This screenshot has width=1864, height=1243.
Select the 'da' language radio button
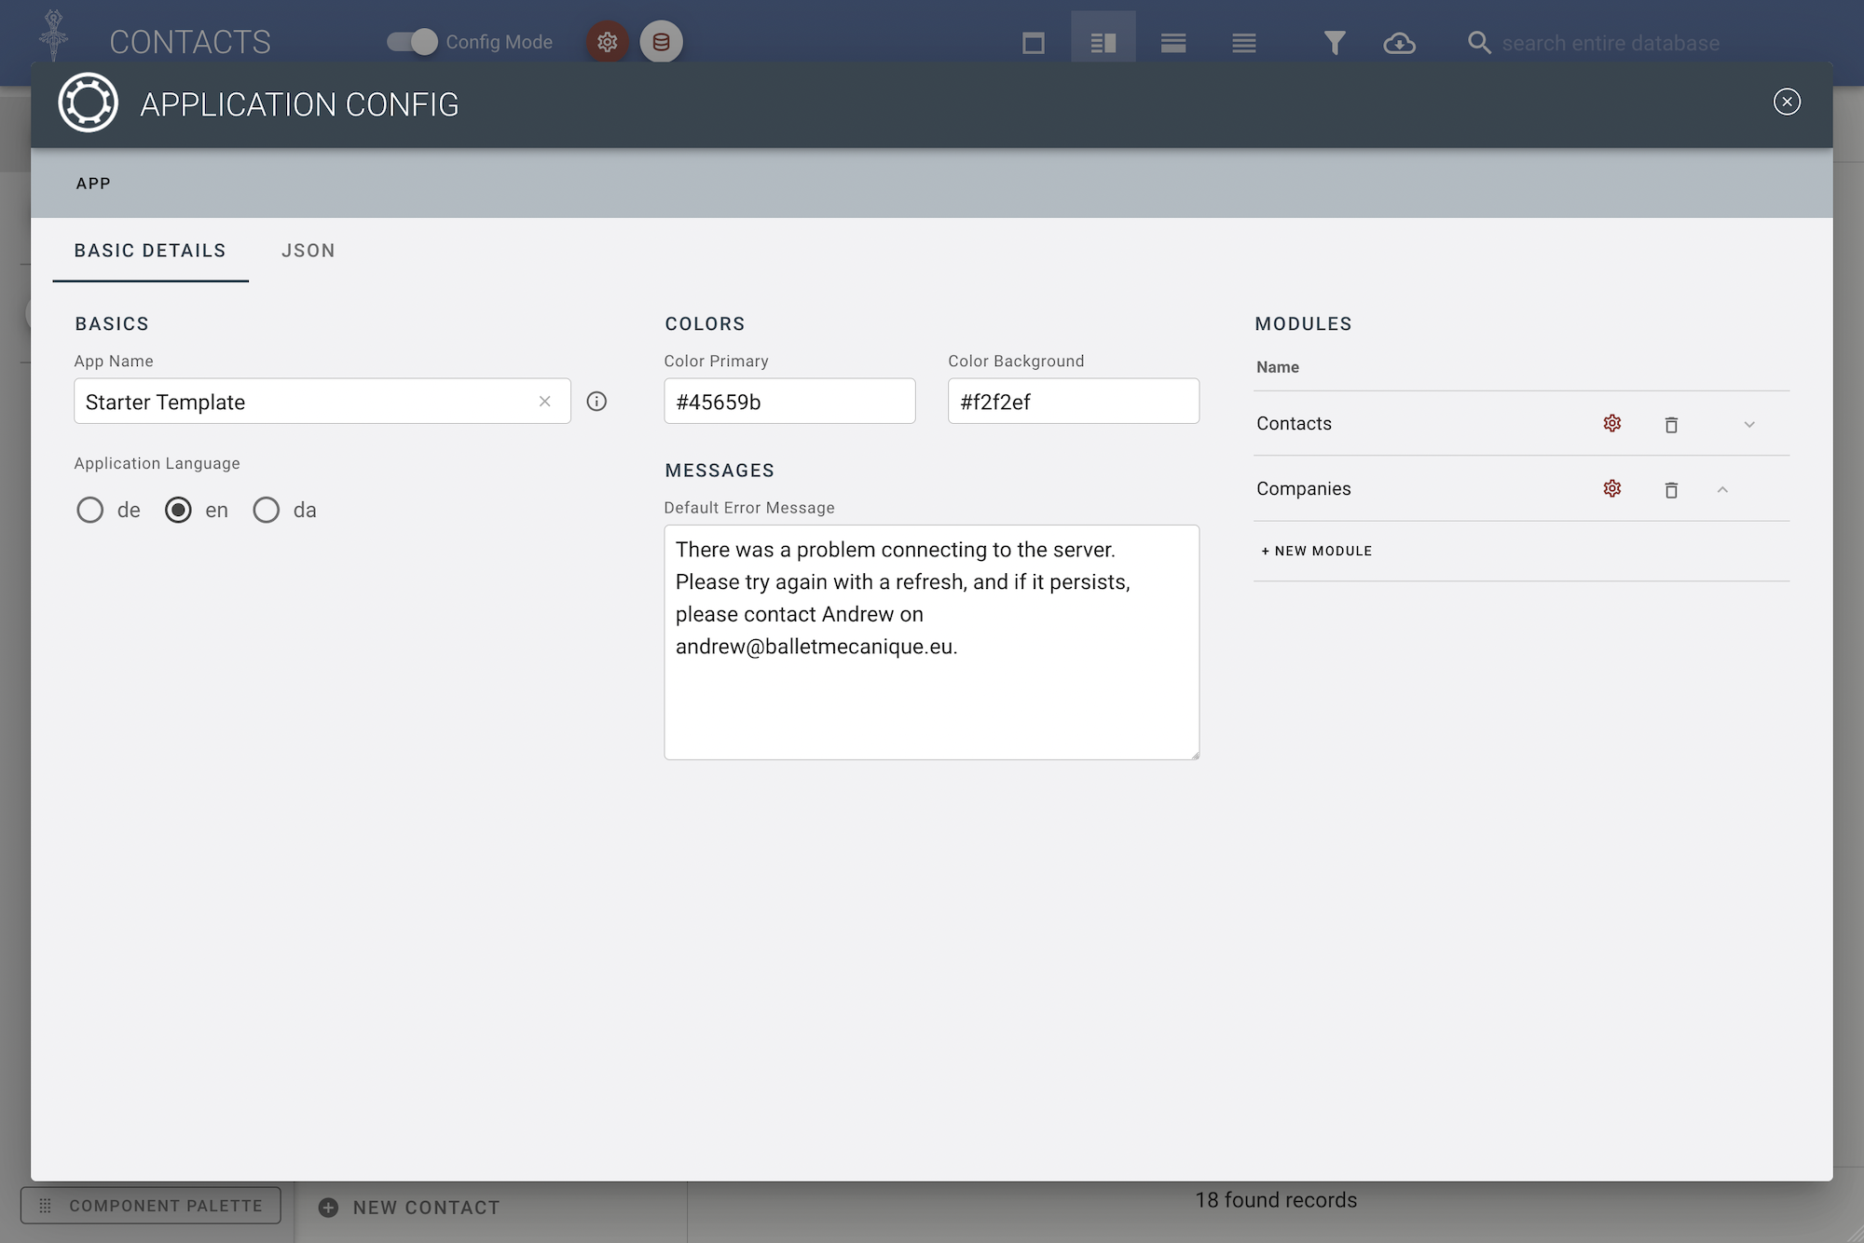(x=267, y=511)
